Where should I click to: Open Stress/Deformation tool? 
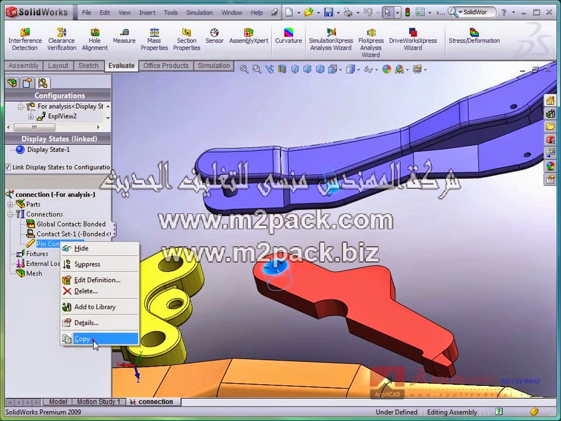[474, 36]
